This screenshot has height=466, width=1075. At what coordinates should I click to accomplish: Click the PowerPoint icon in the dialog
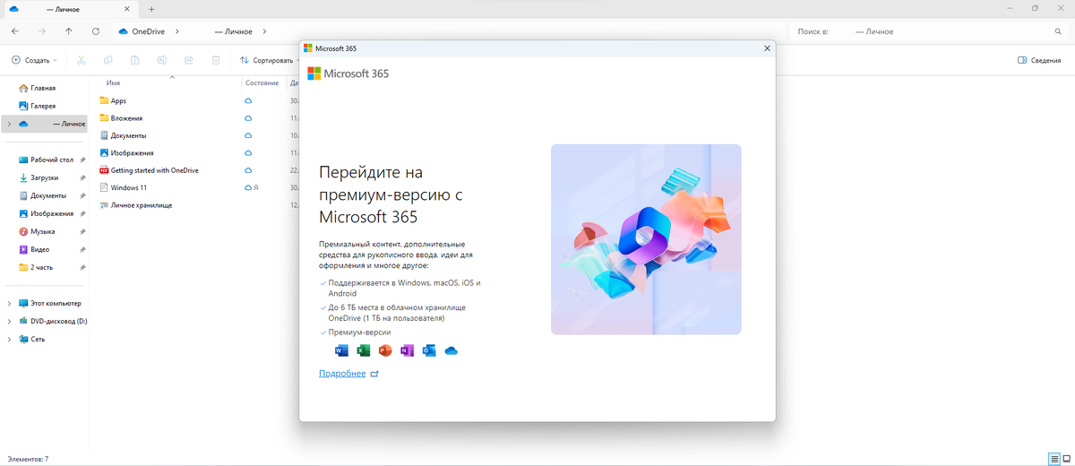pos(385,350)
